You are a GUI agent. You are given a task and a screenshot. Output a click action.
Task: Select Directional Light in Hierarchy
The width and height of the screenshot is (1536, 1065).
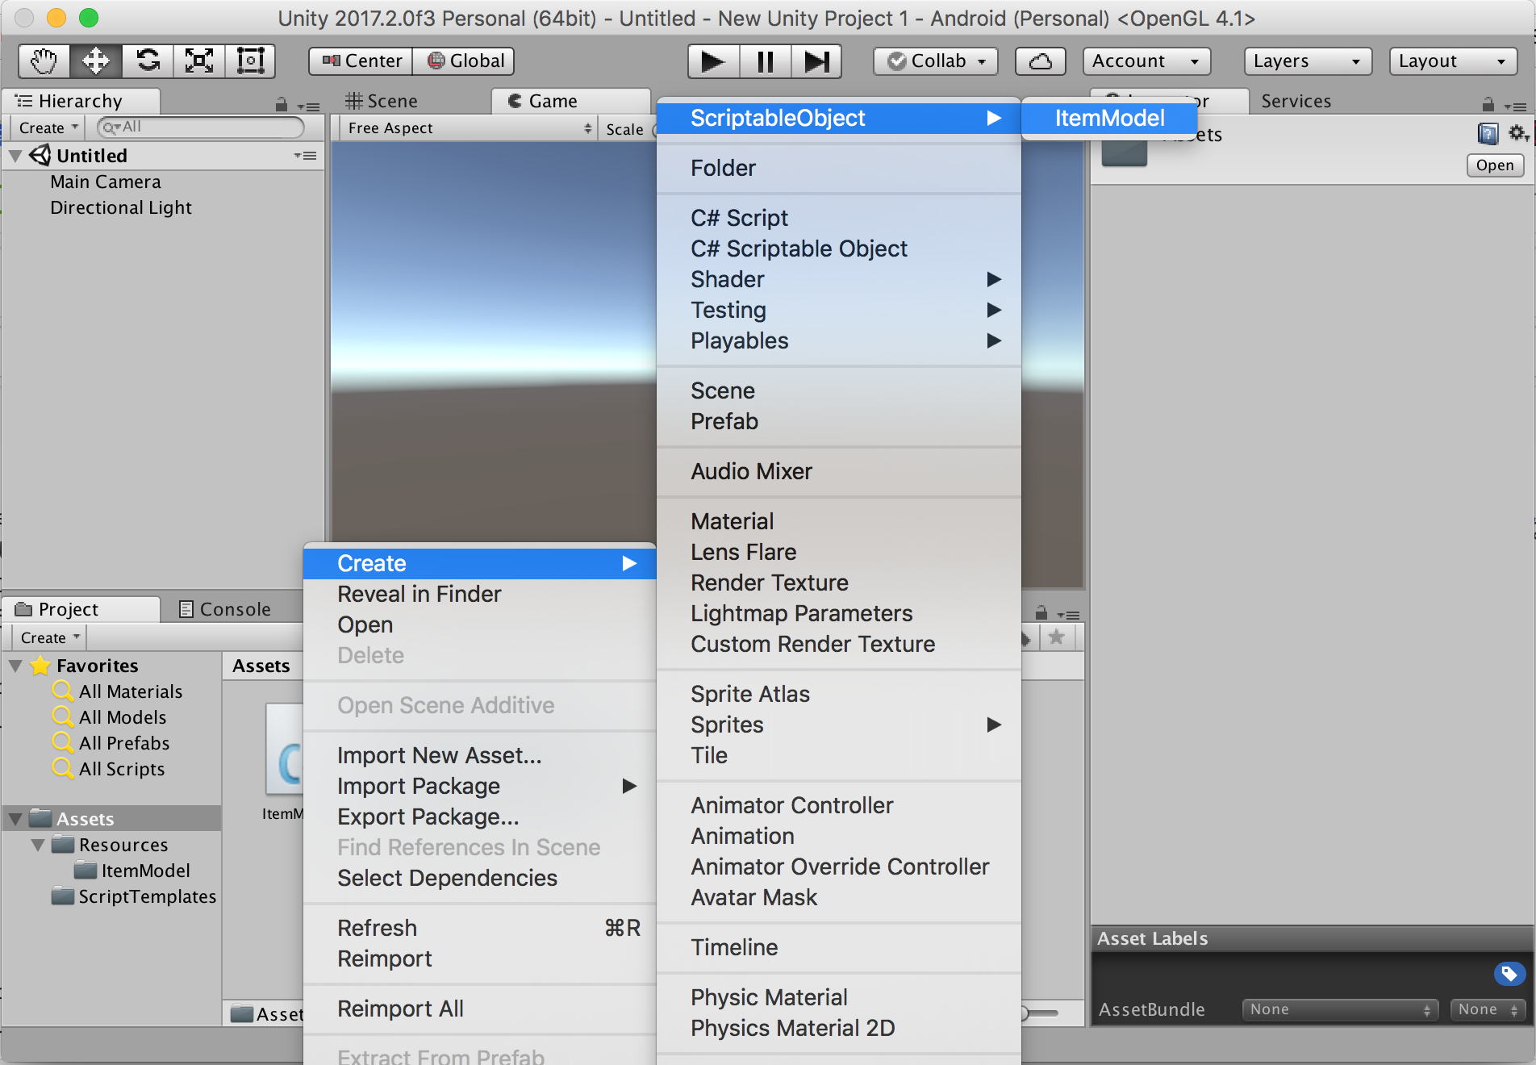(121, 207)
